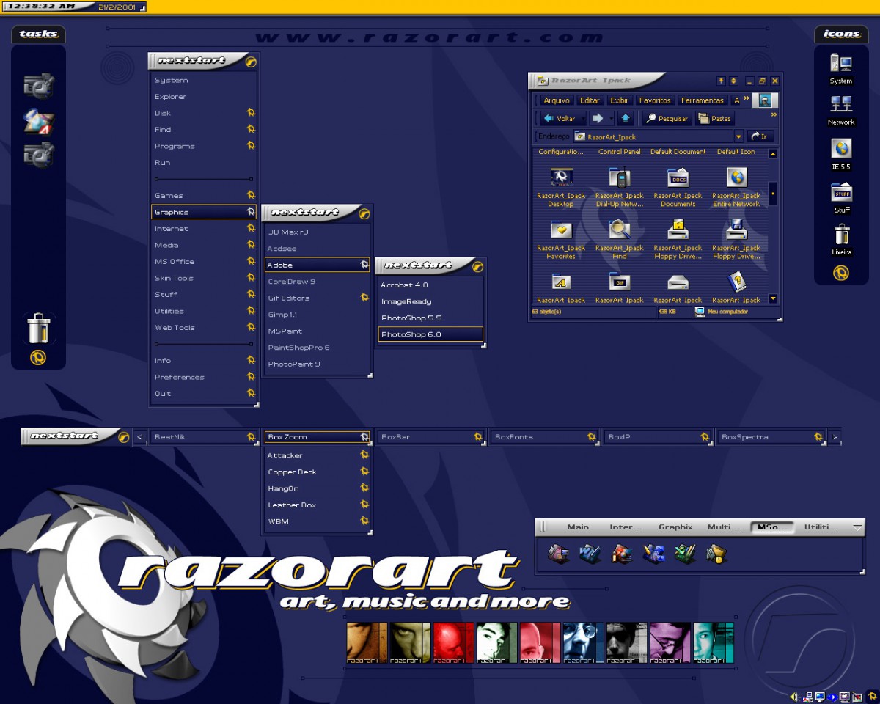
Task: Expand the Programs submenu arrow
Action: (x=251, y=146)
